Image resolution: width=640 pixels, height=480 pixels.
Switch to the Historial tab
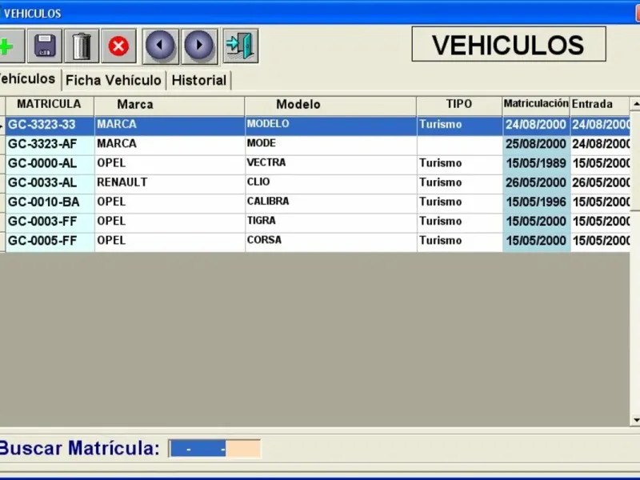tap(198, 81)
